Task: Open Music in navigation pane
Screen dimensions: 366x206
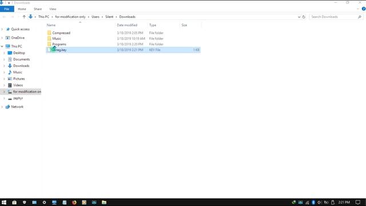Action: coord(18,72)
